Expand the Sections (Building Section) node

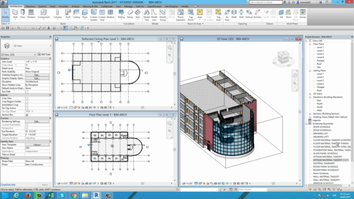tap(310, 114)
